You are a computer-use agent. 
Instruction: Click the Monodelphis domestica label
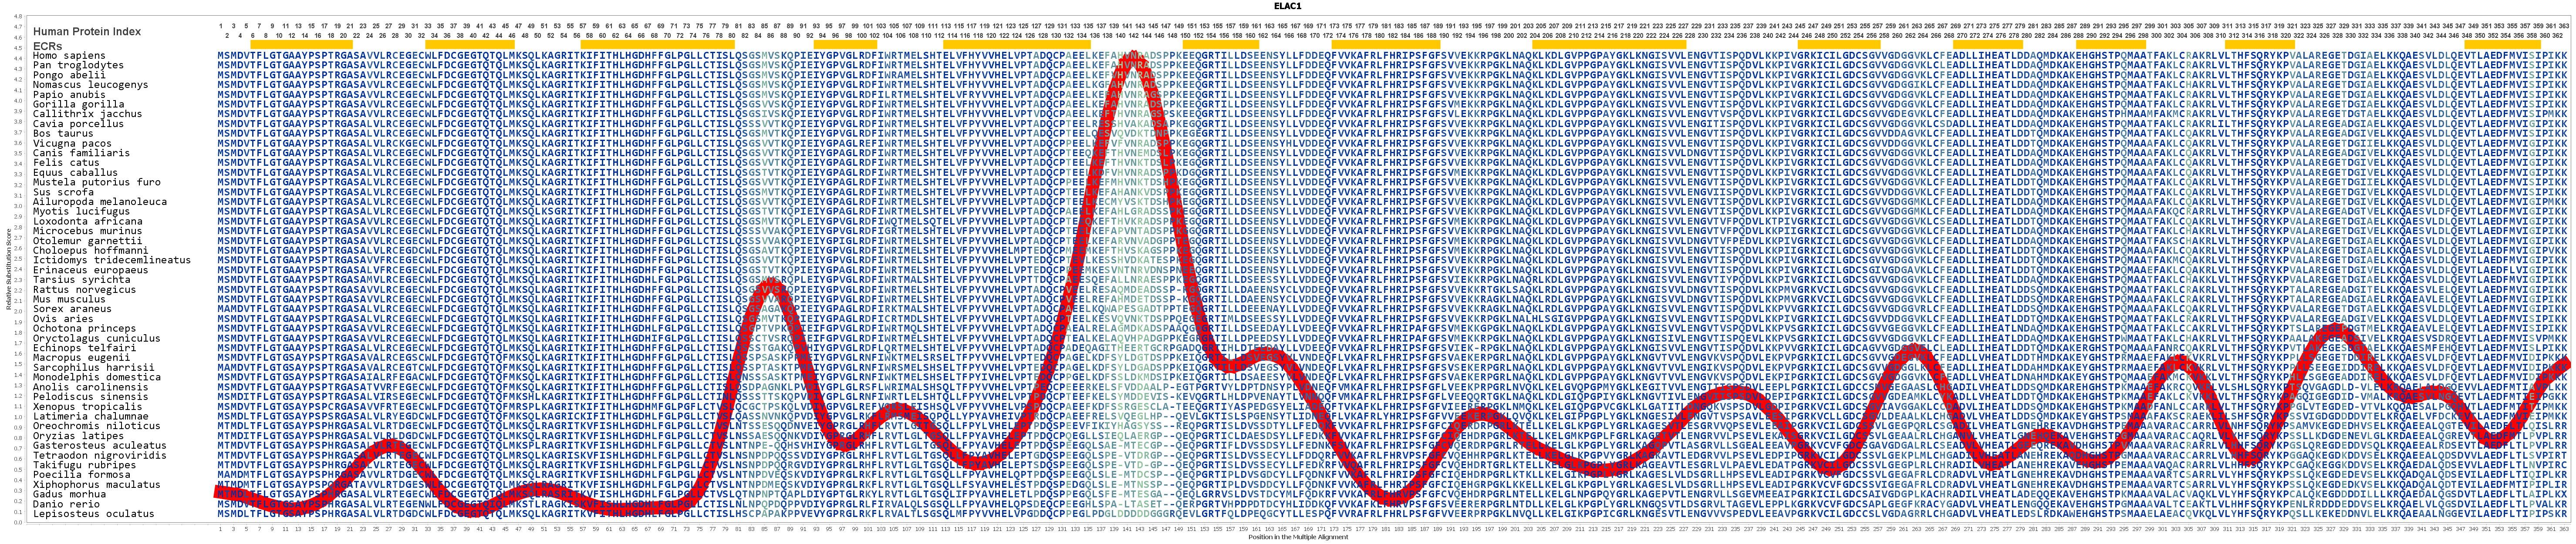97,377
